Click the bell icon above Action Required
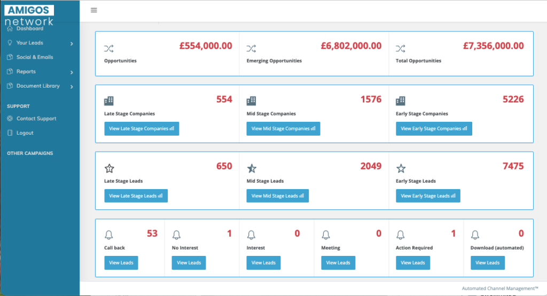This screenshot has width=547, height=296. [x=401, y=235]
